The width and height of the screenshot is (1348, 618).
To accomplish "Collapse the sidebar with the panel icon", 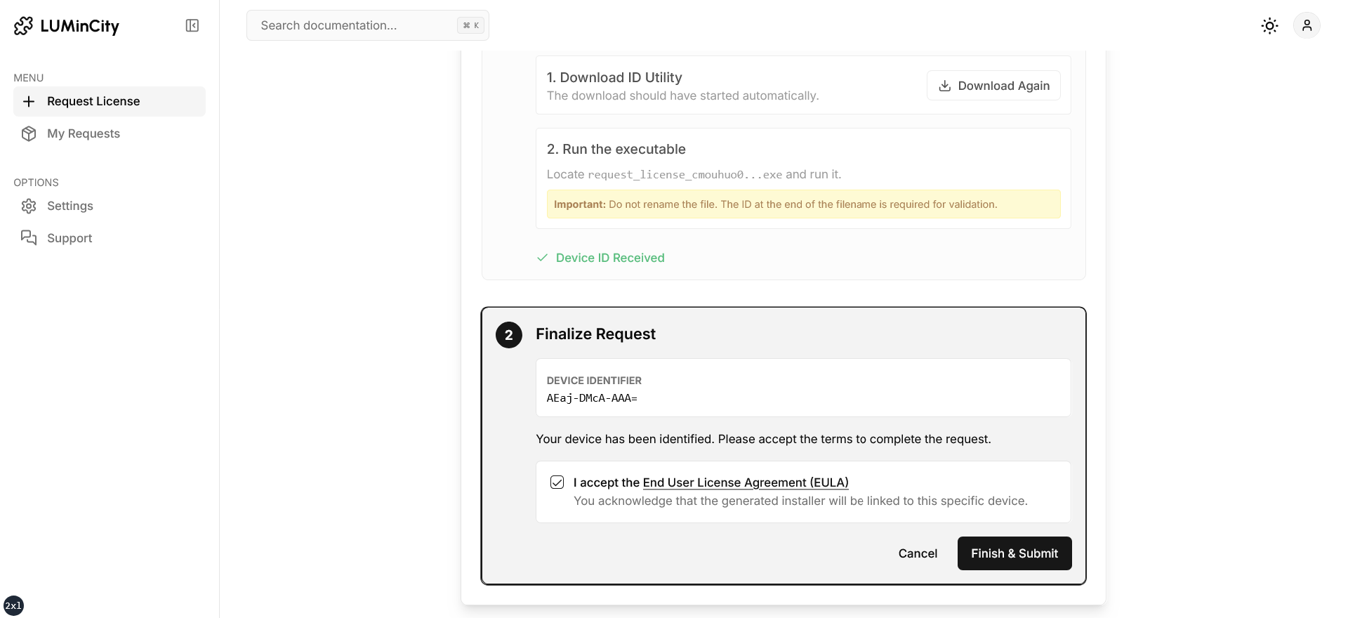I will [192, 26].
